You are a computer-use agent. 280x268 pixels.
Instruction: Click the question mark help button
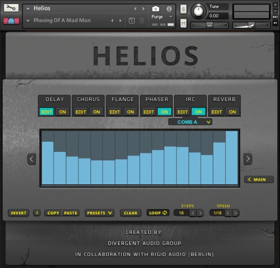coord(37,213)
